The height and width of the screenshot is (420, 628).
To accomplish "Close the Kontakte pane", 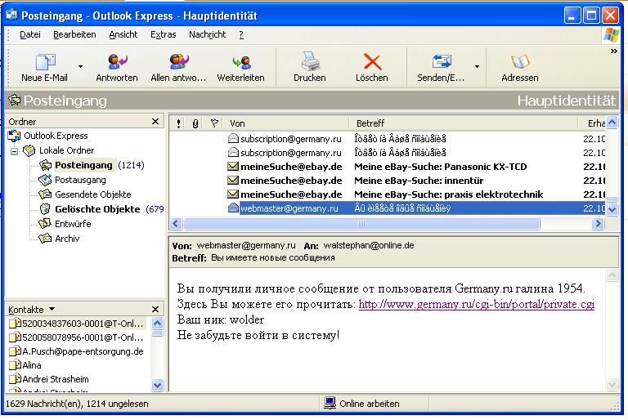I will (x=155, y=309).
